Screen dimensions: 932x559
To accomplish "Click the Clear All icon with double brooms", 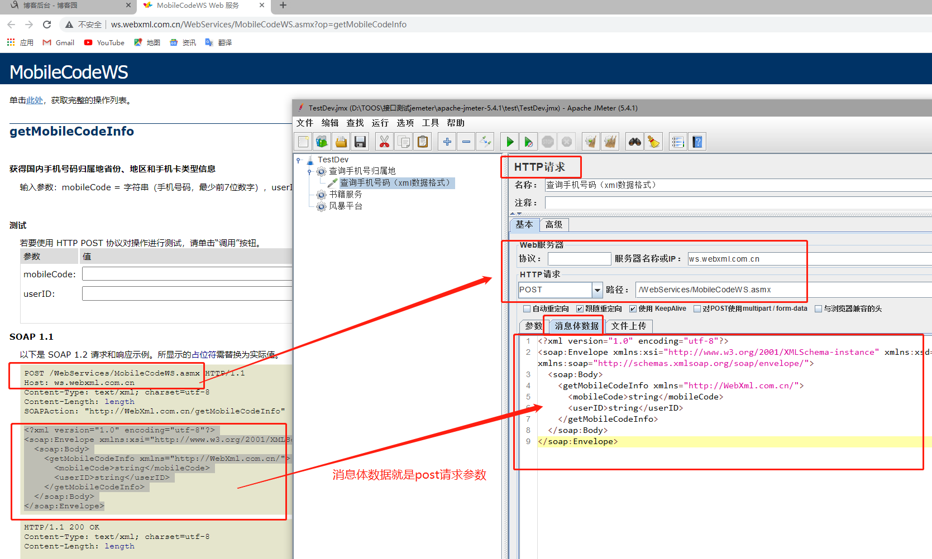I will coord(610,142).
